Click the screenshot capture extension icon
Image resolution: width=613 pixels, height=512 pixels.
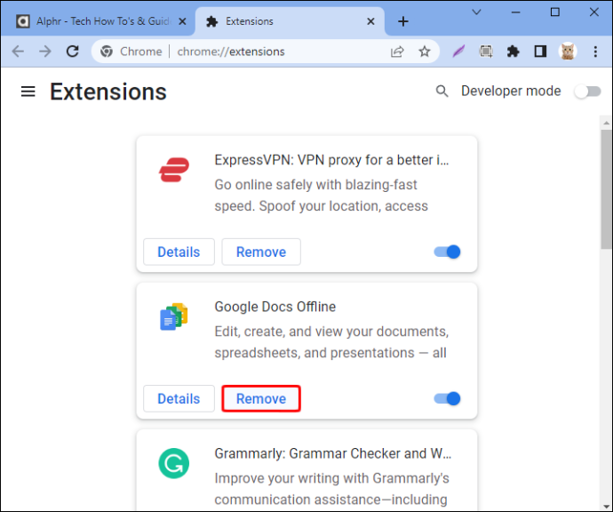(486, 52)
